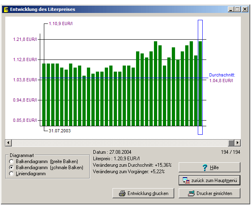Screen dimensions: 251x208
Task: Click the right scroll arrow under the chart
Action: click(x=237, y=143)
